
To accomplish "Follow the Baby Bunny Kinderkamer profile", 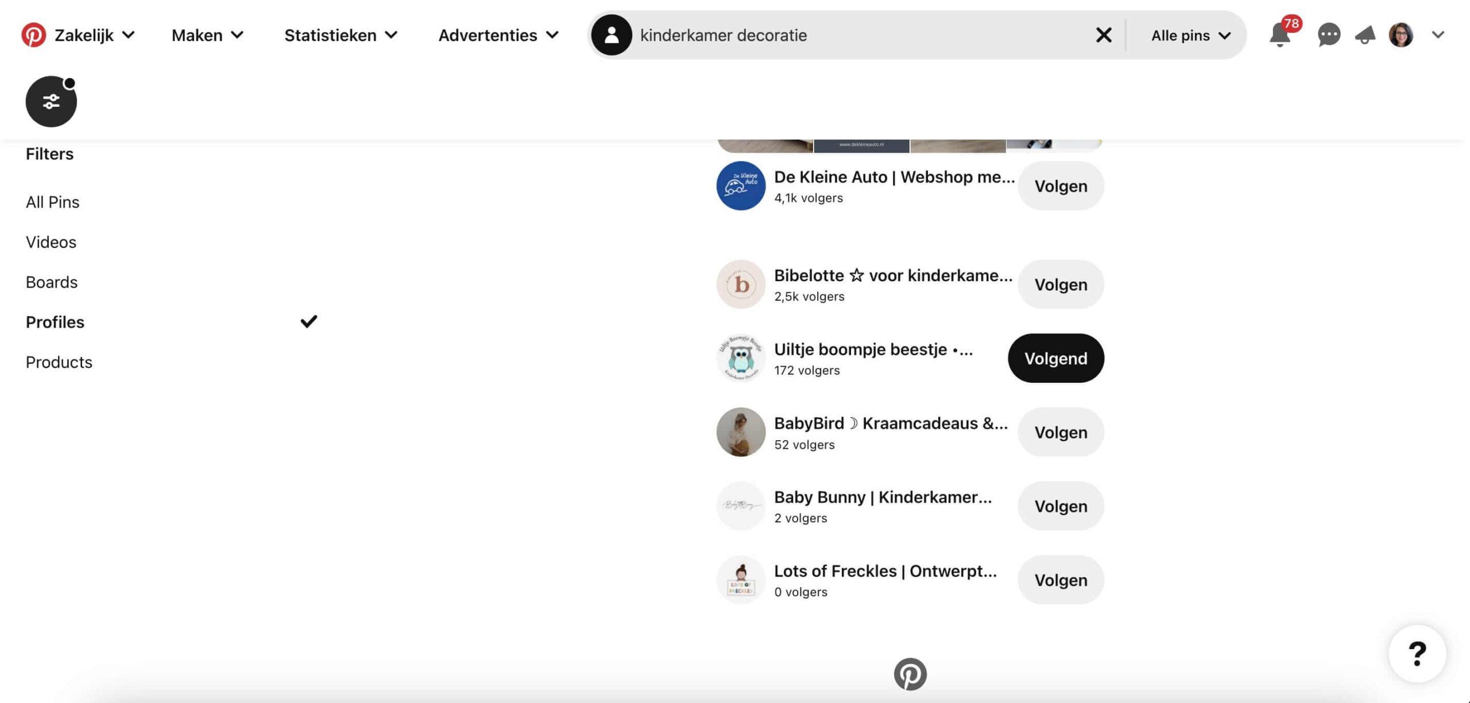I will coord(1061,505).
